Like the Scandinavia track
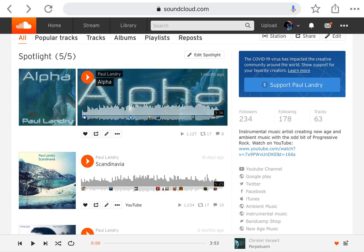Screen dimensions: 364x252 86,205
